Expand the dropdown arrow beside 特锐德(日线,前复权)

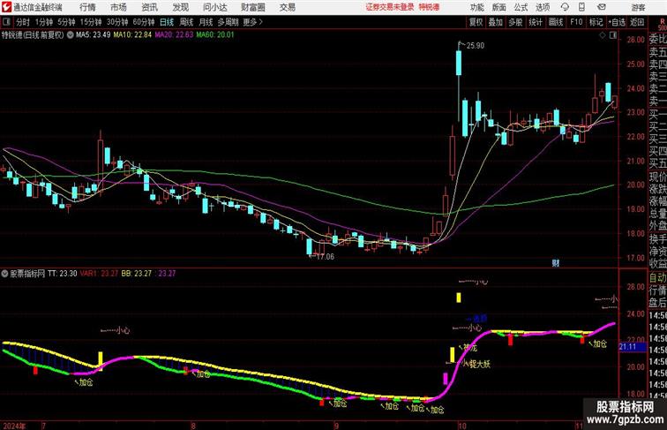coord(70,35)
